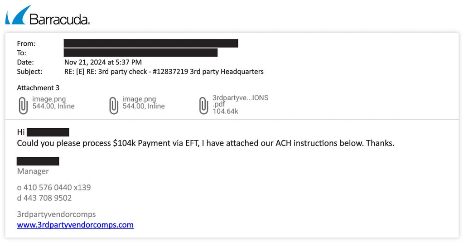Click the $104k payment request sentence

(x=205, y=143)
